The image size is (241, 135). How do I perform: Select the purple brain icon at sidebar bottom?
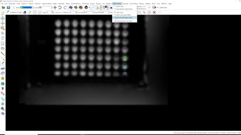tap(3, 114)
